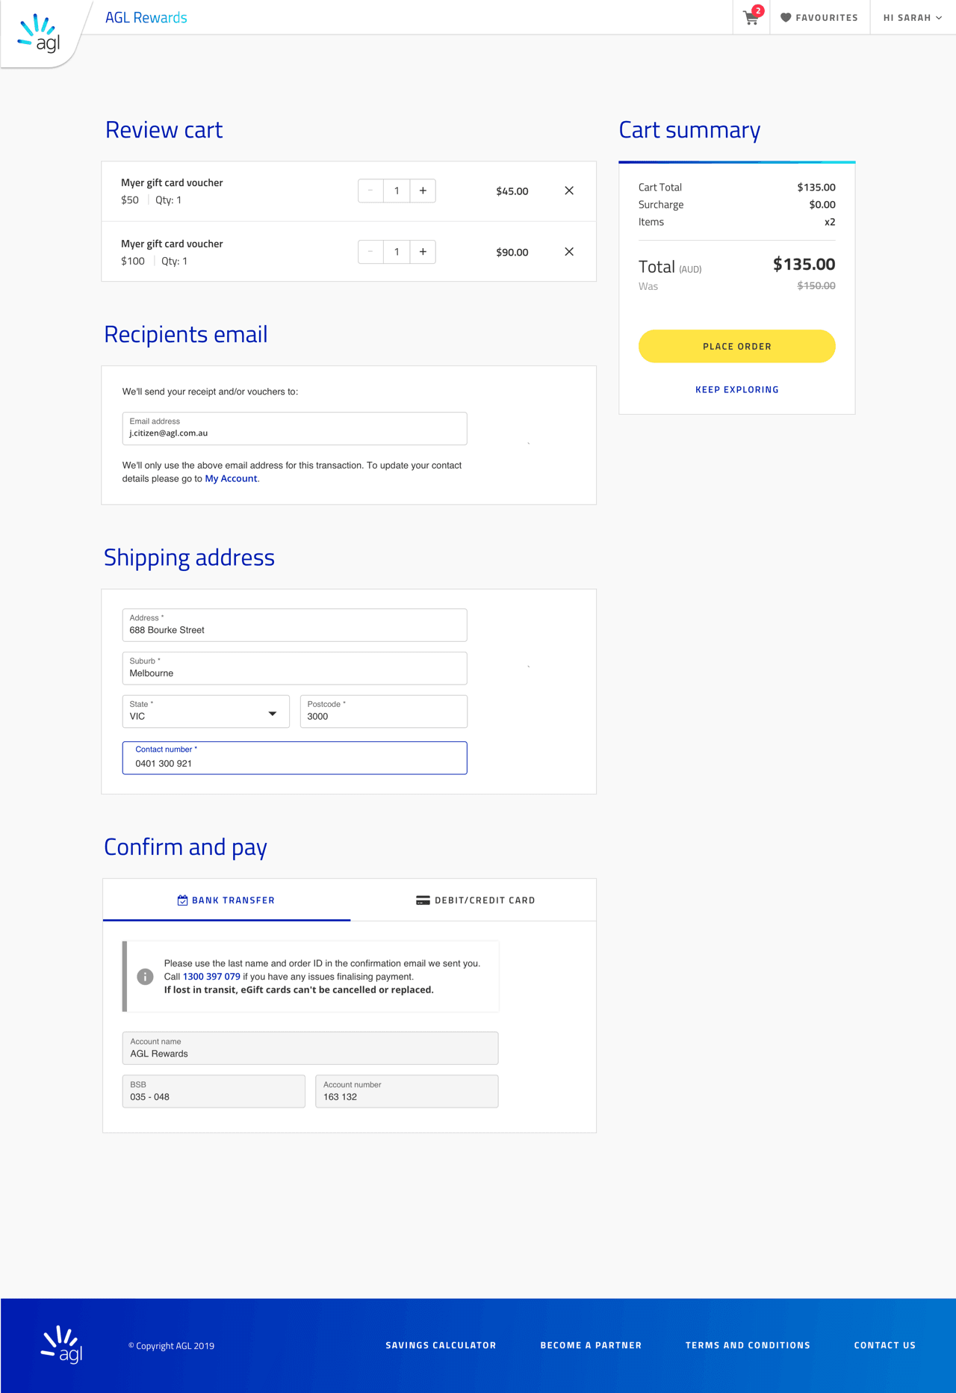Decrease quantity of $100 Myer voucher
The height and width of the screenshot is (1393, 956).
click(370, 252)
